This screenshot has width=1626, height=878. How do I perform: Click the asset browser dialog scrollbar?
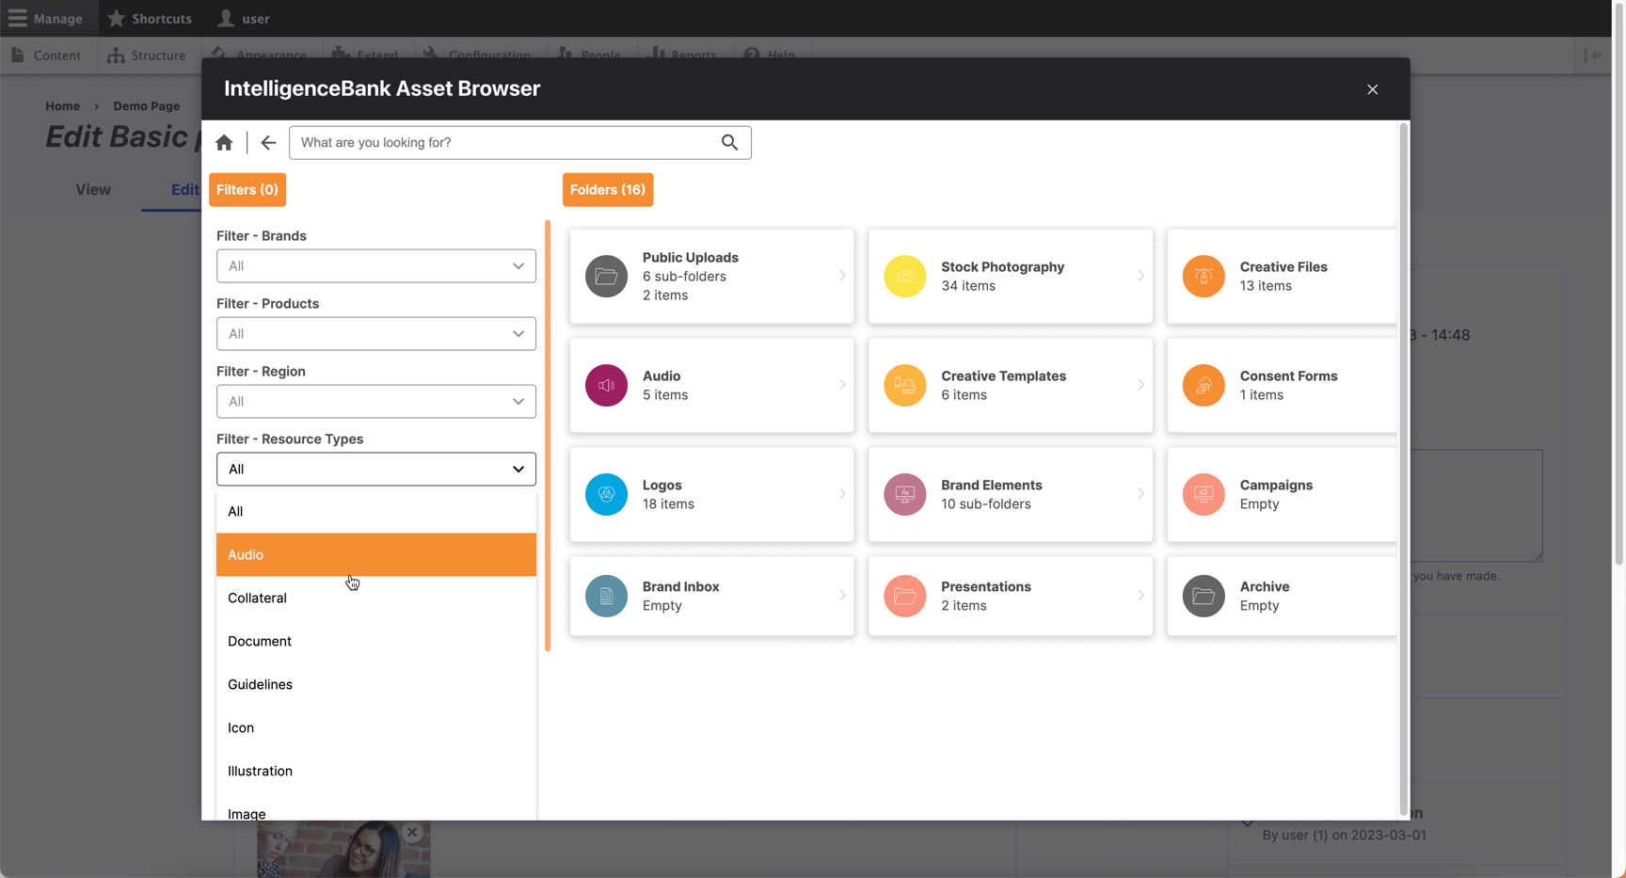coord(1404,469)
